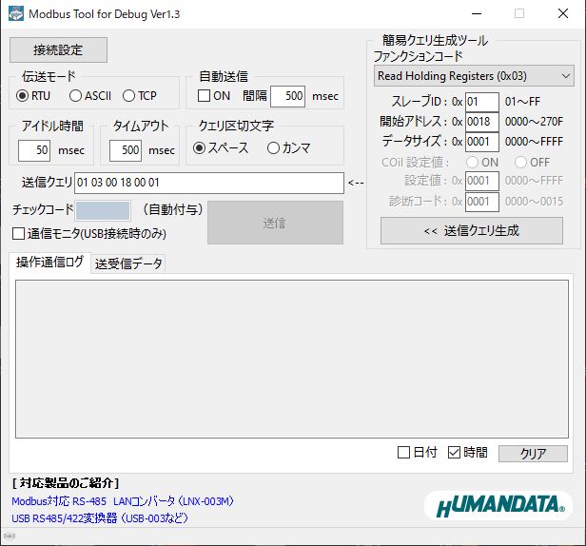Enable 通信モニタ USB connection checkbox
Image resolution: width=586 pixels, height=546 pixels.
pyautogui.click(x=19, y=233)
